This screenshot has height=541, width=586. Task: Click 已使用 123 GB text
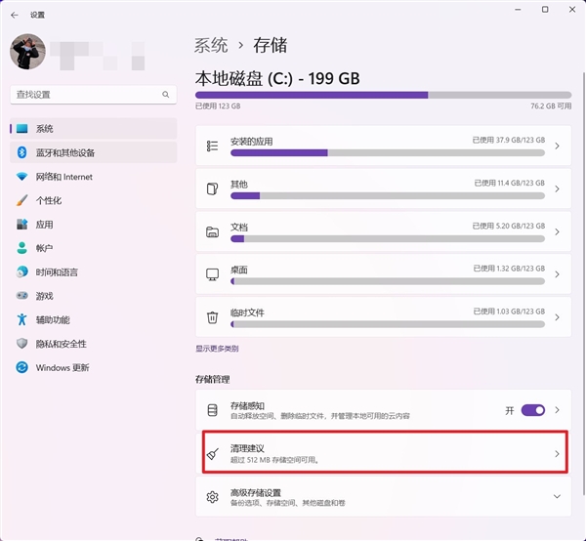tap(218, 106)
